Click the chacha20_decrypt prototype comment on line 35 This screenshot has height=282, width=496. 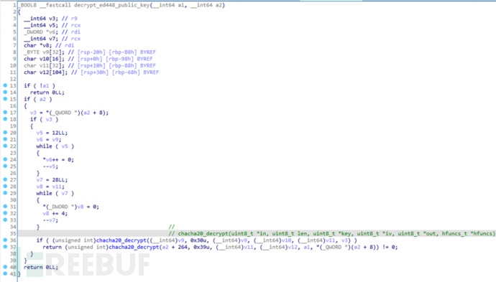332,234
